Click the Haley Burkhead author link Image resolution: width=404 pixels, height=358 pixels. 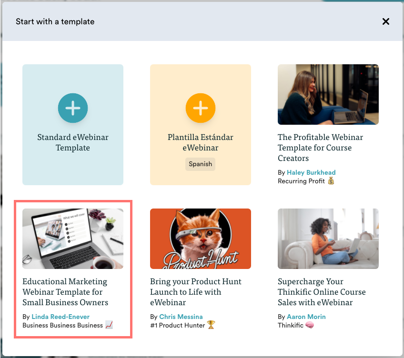[311, 172]
